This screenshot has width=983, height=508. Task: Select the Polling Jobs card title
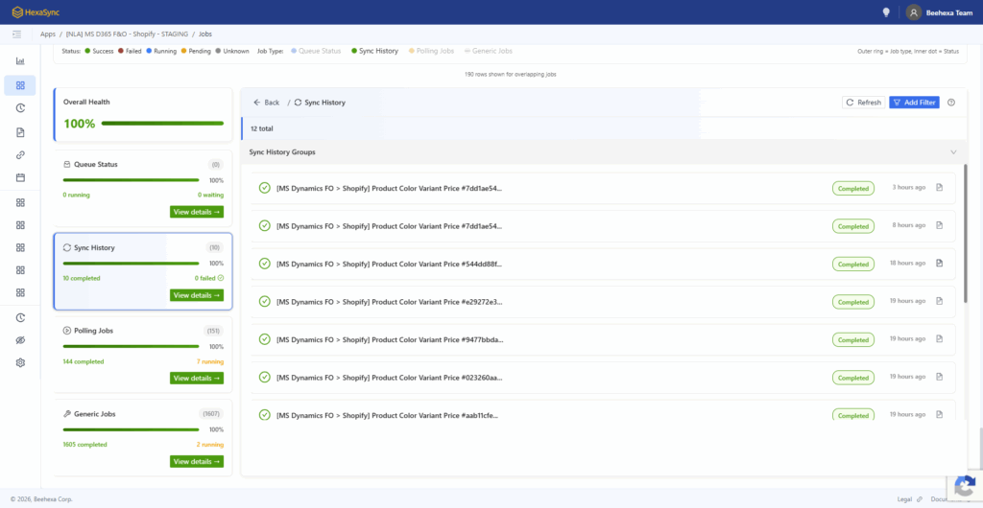[x=93, y=331]
